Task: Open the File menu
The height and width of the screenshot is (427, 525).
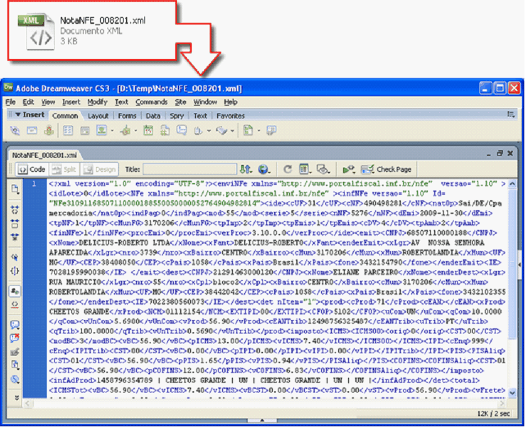Action: tap(10, 102)
